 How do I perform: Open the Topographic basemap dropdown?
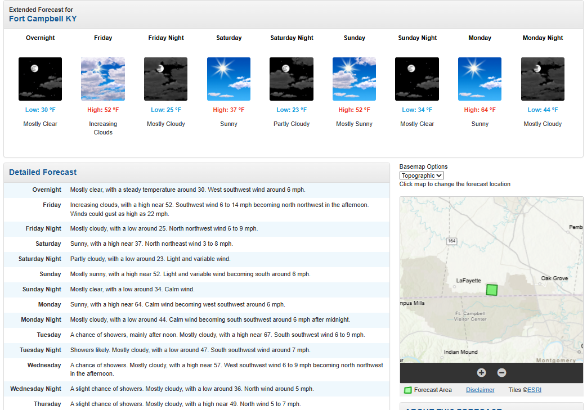pos(422,175)
